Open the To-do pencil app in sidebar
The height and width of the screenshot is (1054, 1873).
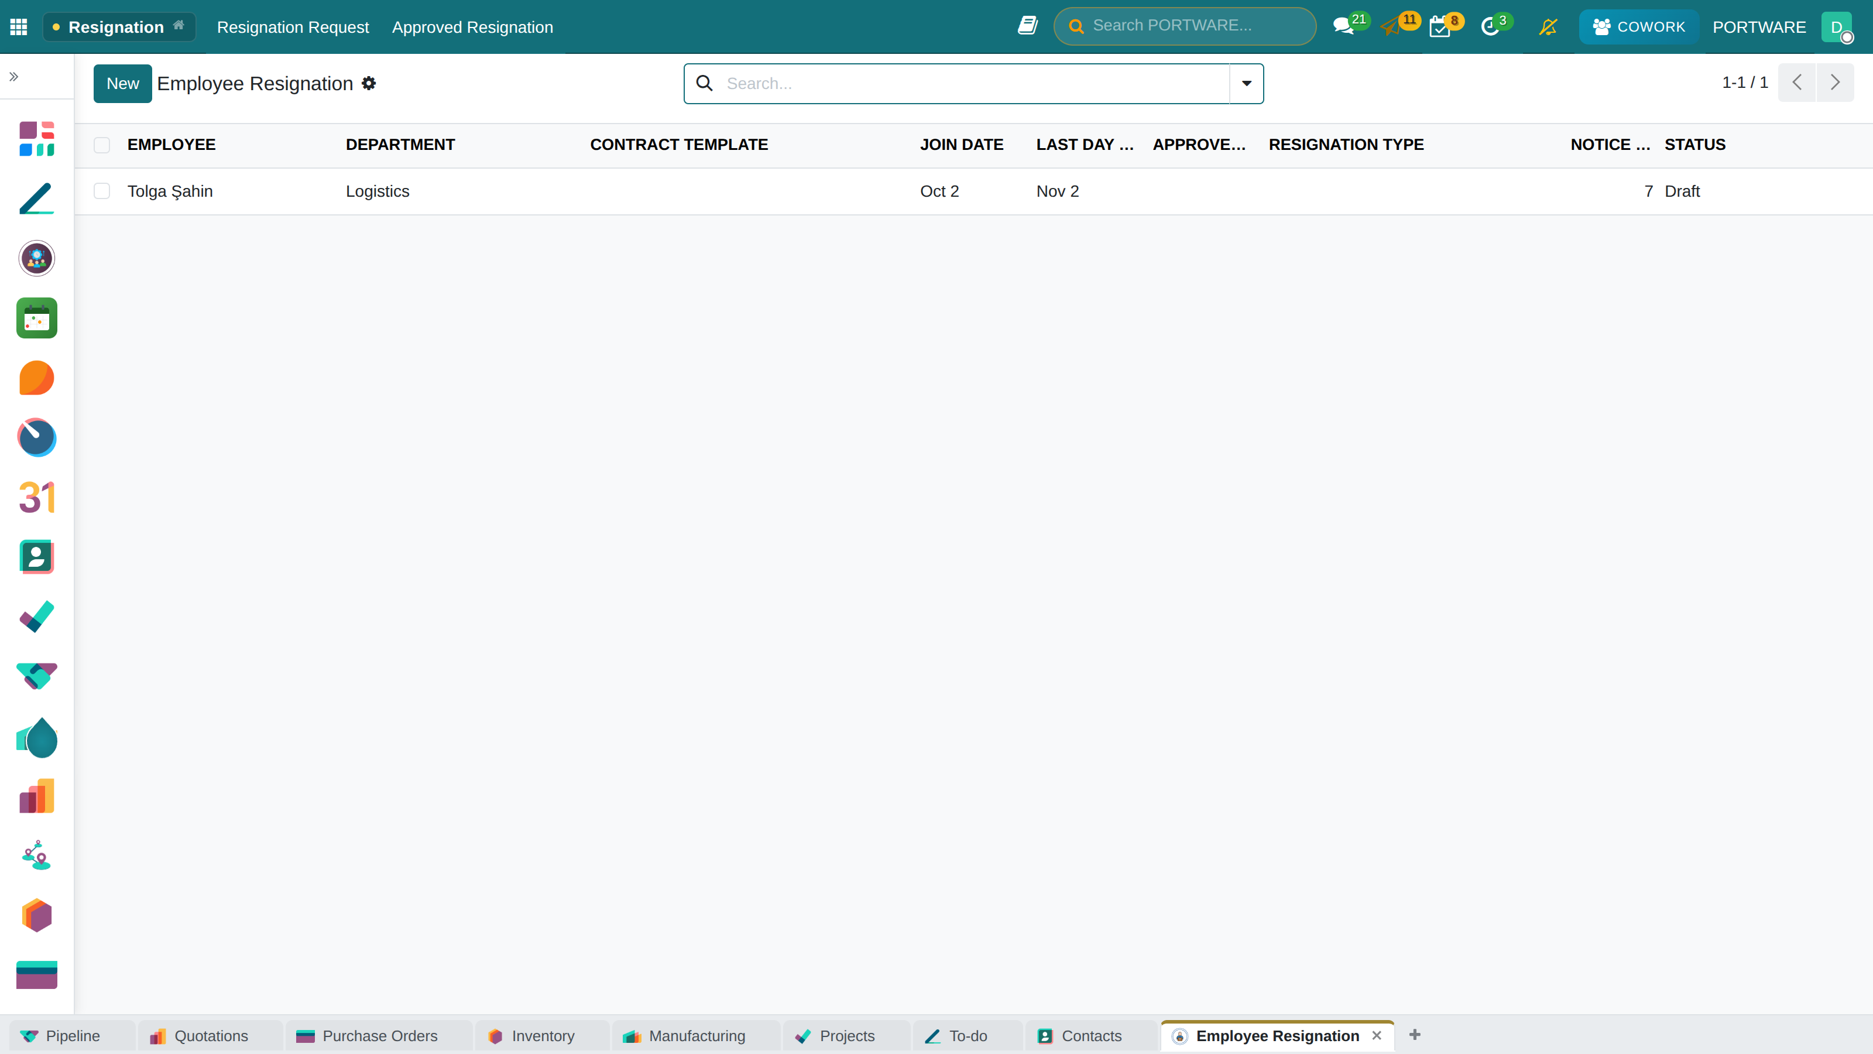36,199
